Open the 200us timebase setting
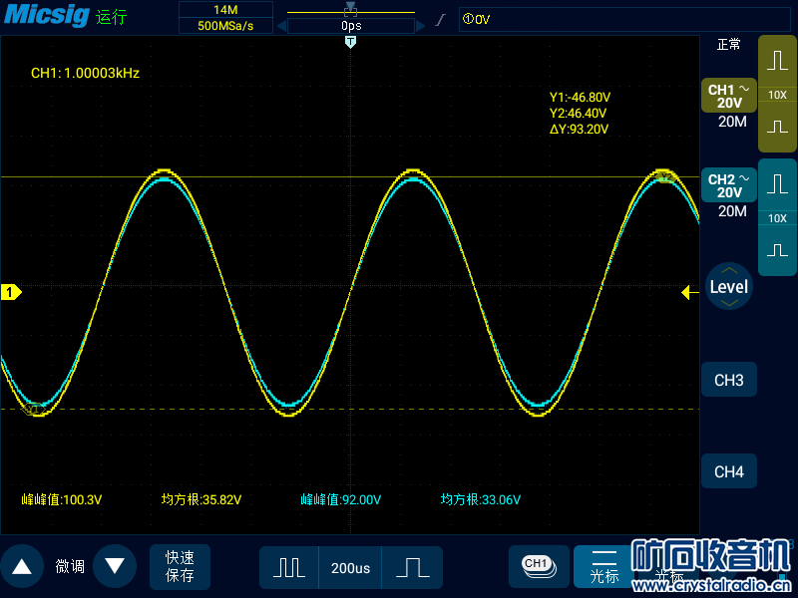This screenshot has height=598, width=798. pyautogui.click(x=350, y=567)
